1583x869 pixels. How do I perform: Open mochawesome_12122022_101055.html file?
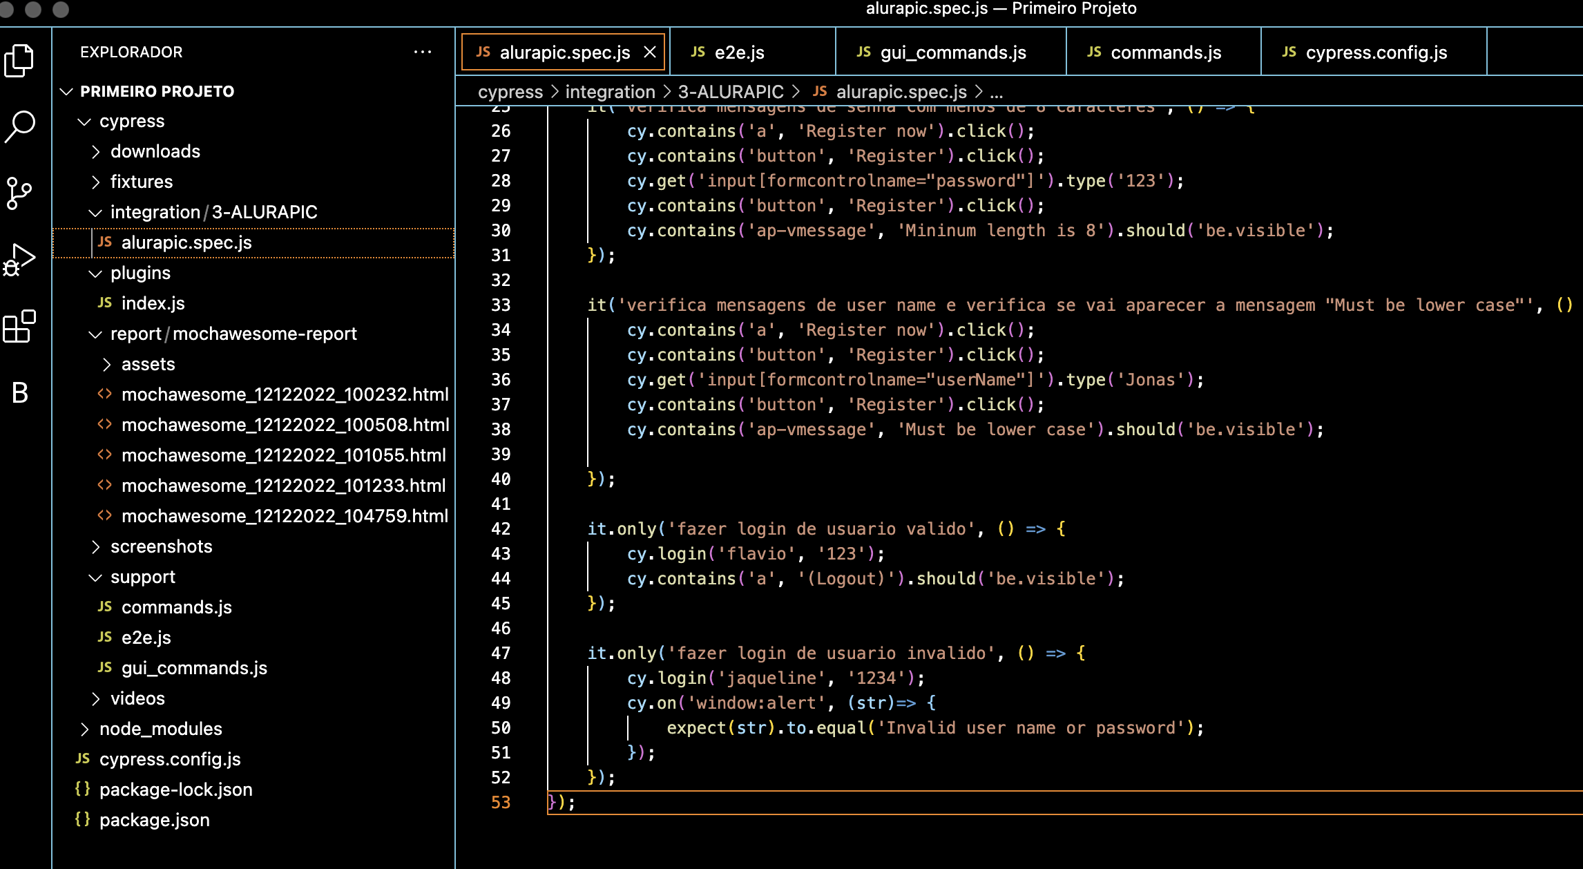click(283, 455)
